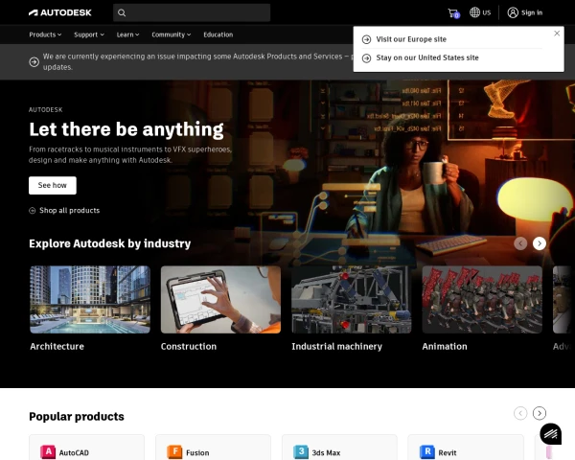Image resolution: width=575 pixels, height=460 pixels.
Task: Expand the Products menu
Action: click(45, 34)
